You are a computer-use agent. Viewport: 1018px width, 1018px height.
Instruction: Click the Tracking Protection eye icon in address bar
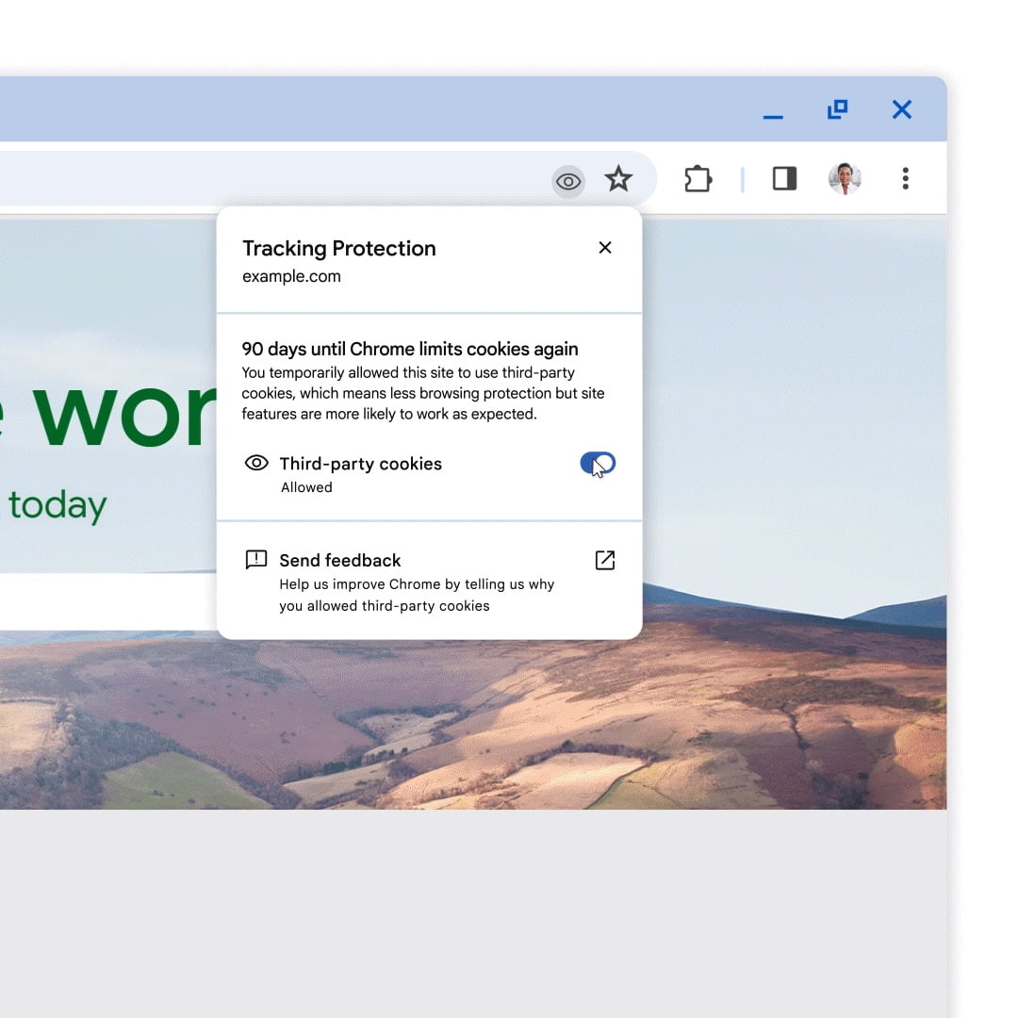[568, 181]
